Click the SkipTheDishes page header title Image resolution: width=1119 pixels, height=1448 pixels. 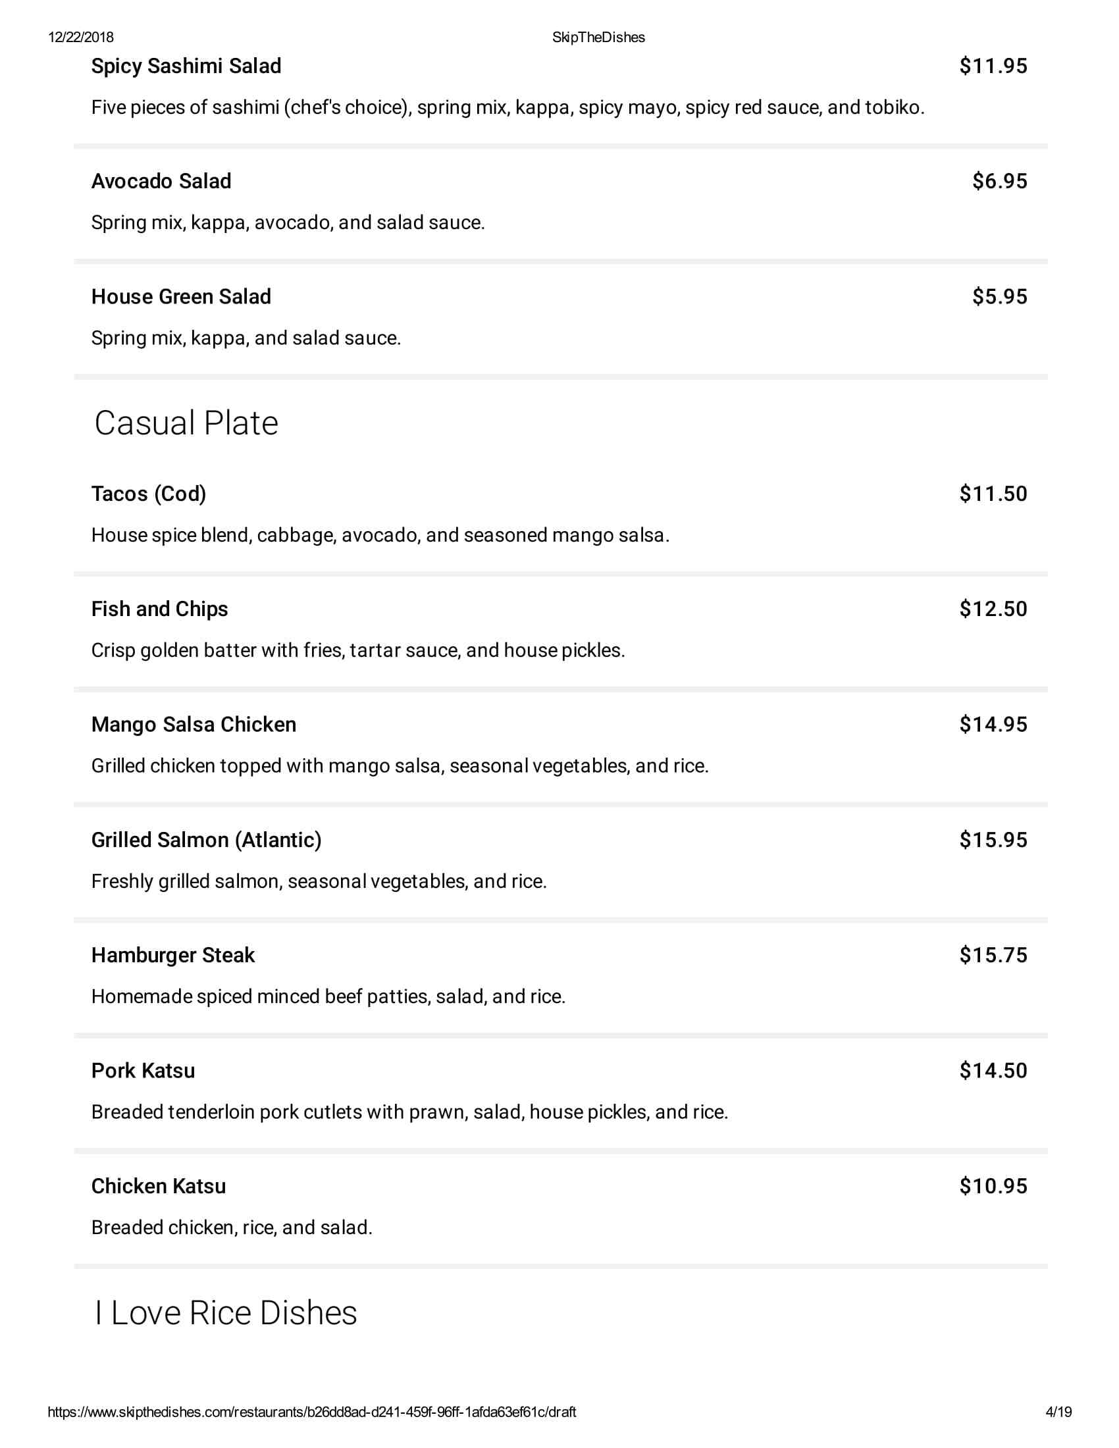[598, 38]
